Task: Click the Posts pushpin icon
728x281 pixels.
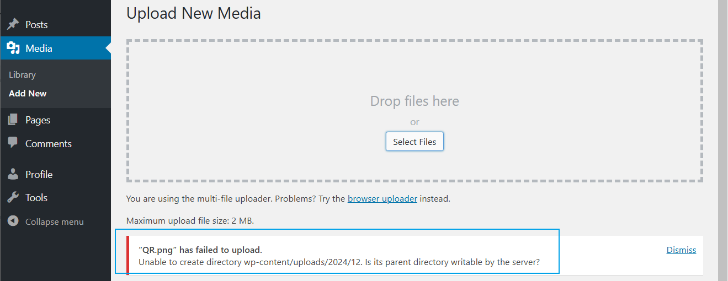Action: tap(13, 25)
